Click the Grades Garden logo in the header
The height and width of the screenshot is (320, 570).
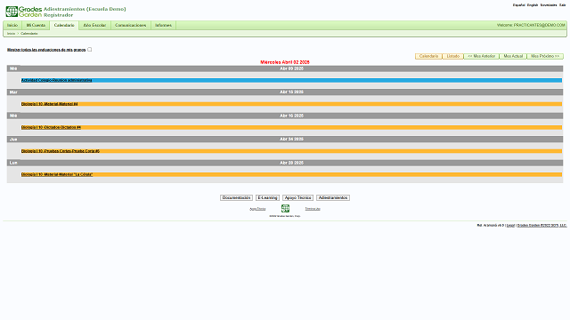[24, 12]
